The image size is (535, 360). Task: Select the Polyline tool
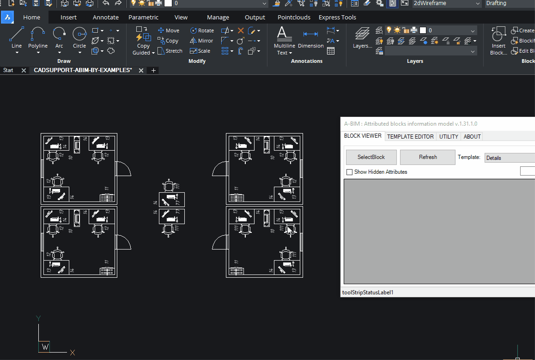tap(38, 37)
